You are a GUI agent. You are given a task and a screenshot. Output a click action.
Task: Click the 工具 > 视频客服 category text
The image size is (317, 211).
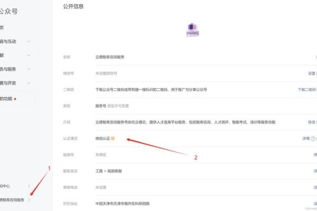(108, 171)
